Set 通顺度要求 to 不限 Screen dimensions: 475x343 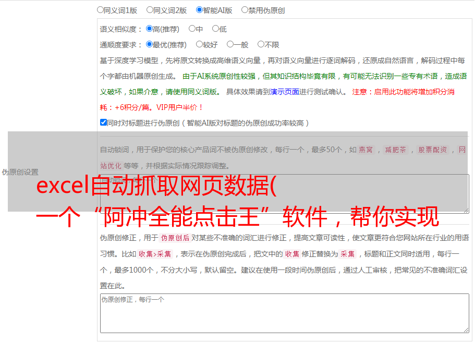(261, 44)
